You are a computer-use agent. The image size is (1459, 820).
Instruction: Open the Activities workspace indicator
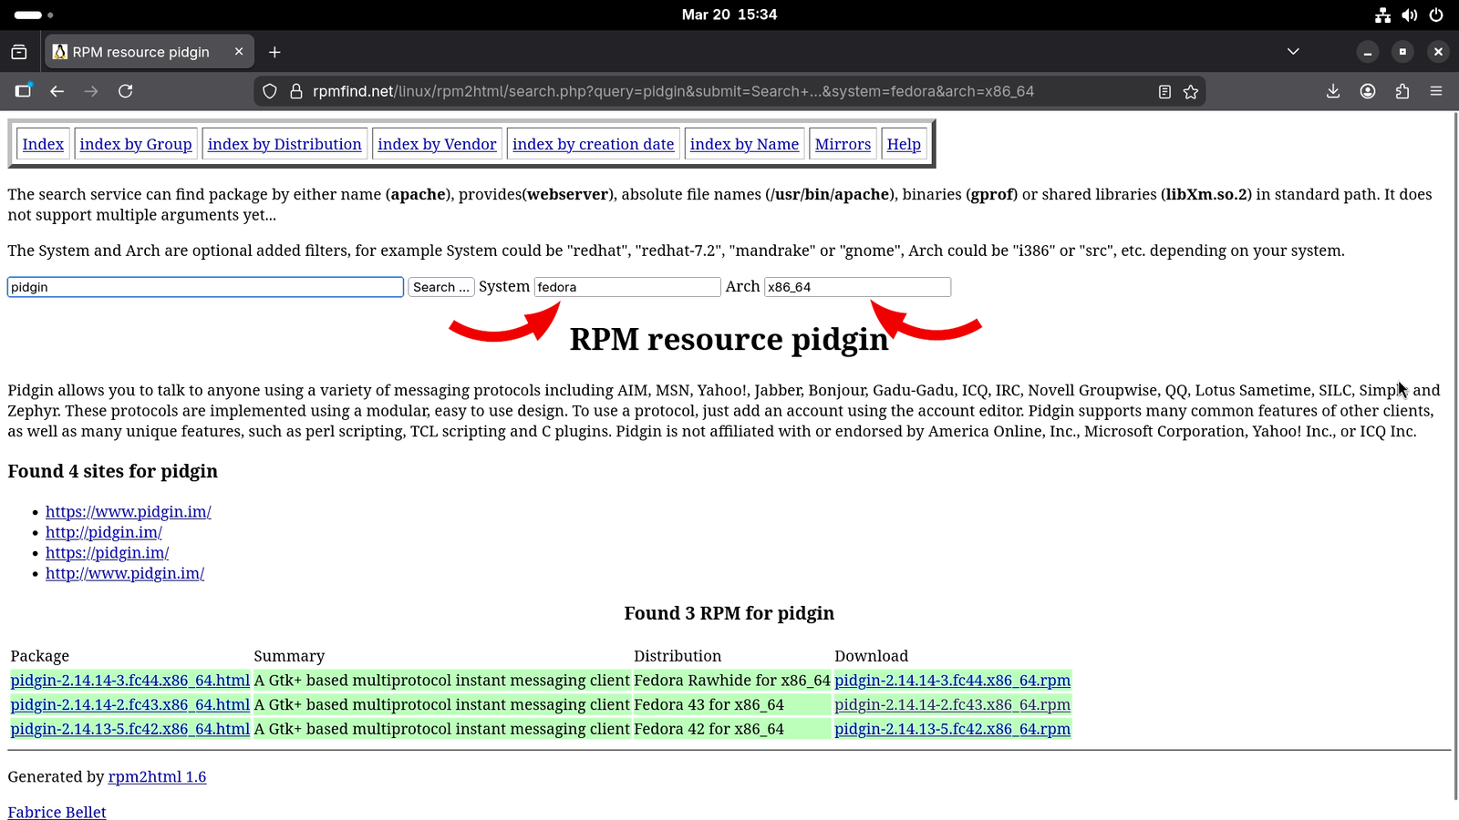(x=34, y=15)
